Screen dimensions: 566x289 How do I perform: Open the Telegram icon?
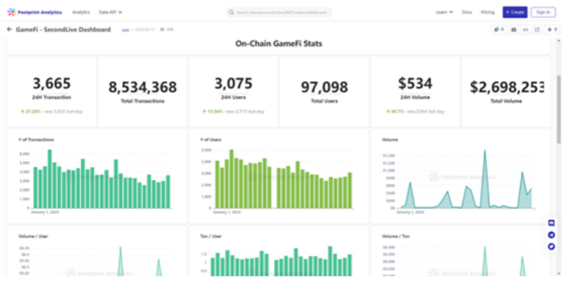pos(551,235)
